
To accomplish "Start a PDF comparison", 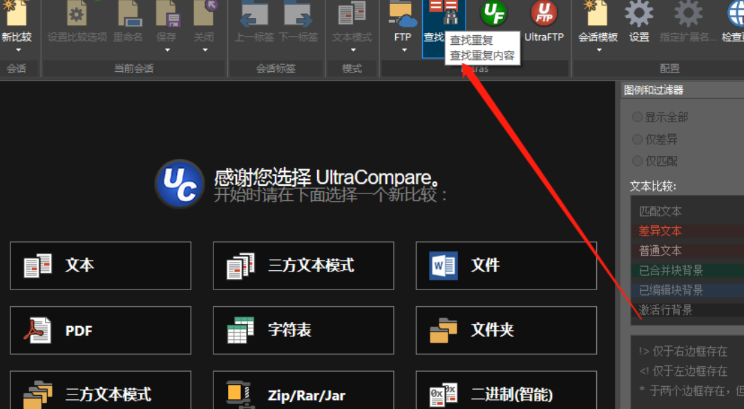I will (x=101, y=330).
